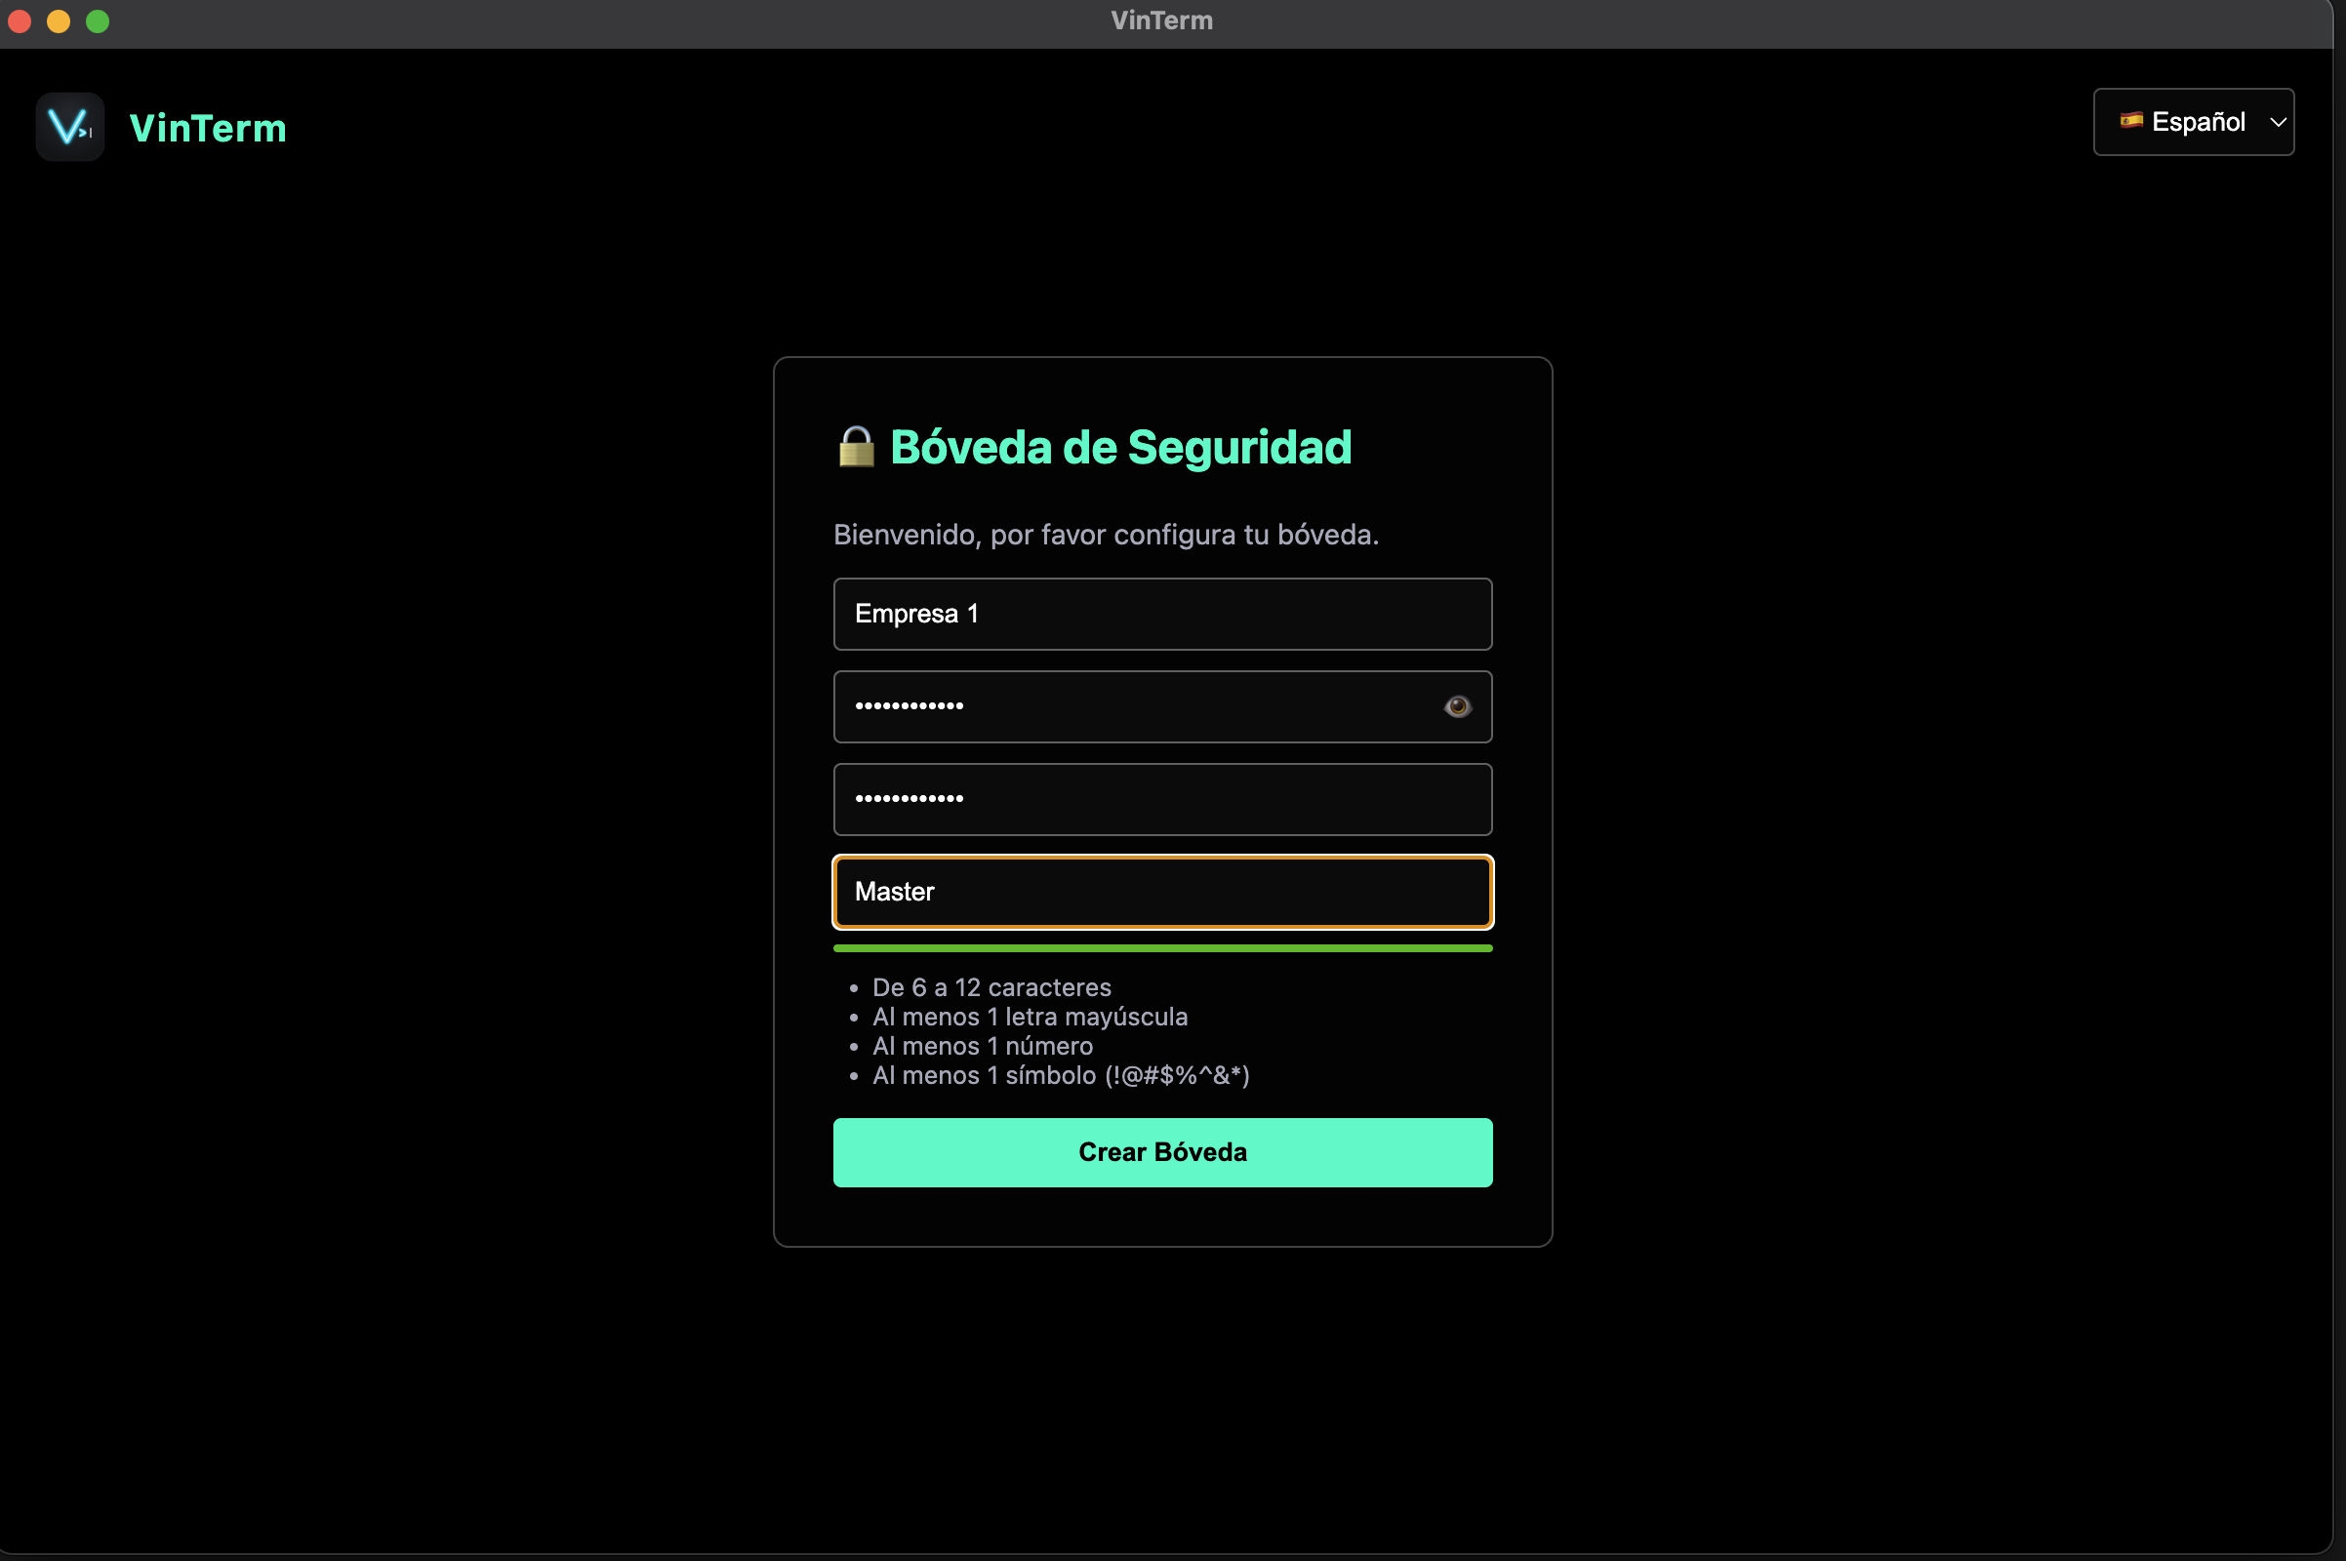
Task: Click 'Al menos 1 símbolo' rule
Action: pos(1061,1075)
